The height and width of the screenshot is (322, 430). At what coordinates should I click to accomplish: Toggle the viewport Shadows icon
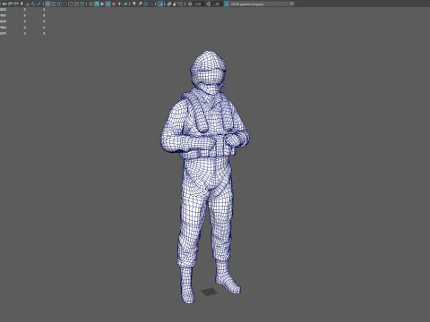125,4
